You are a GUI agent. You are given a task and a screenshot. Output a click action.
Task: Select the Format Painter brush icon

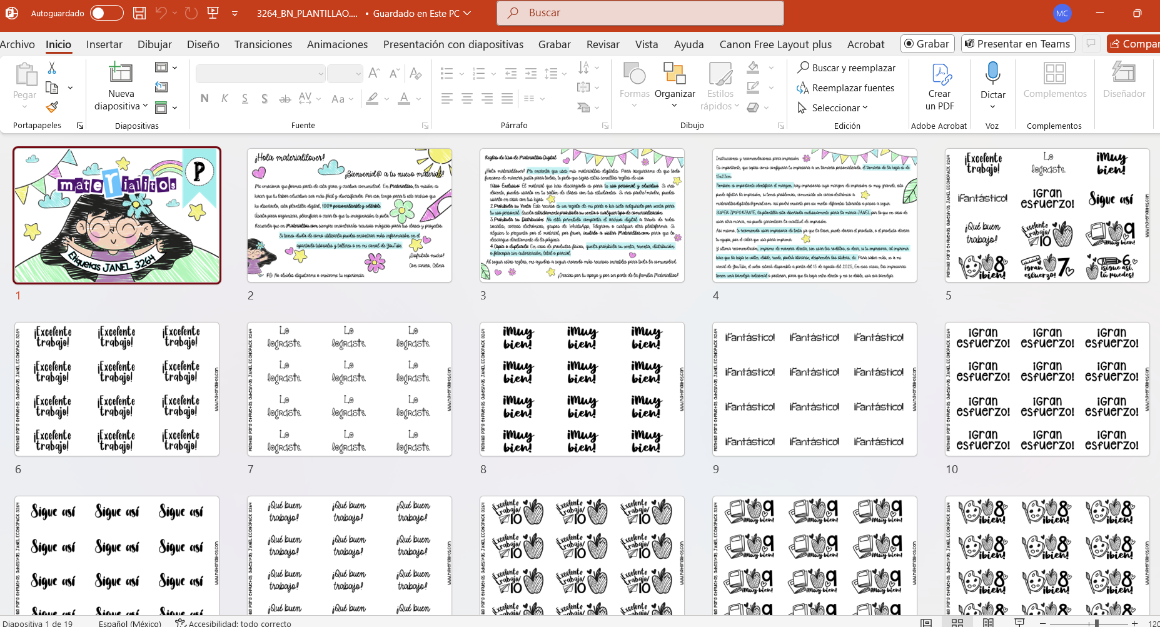[52, 108]
